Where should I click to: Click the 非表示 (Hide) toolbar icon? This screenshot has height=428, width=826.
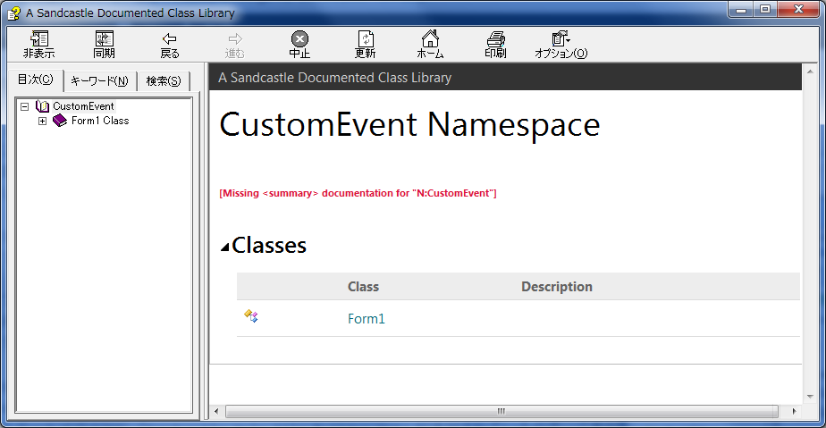[38, 39]
